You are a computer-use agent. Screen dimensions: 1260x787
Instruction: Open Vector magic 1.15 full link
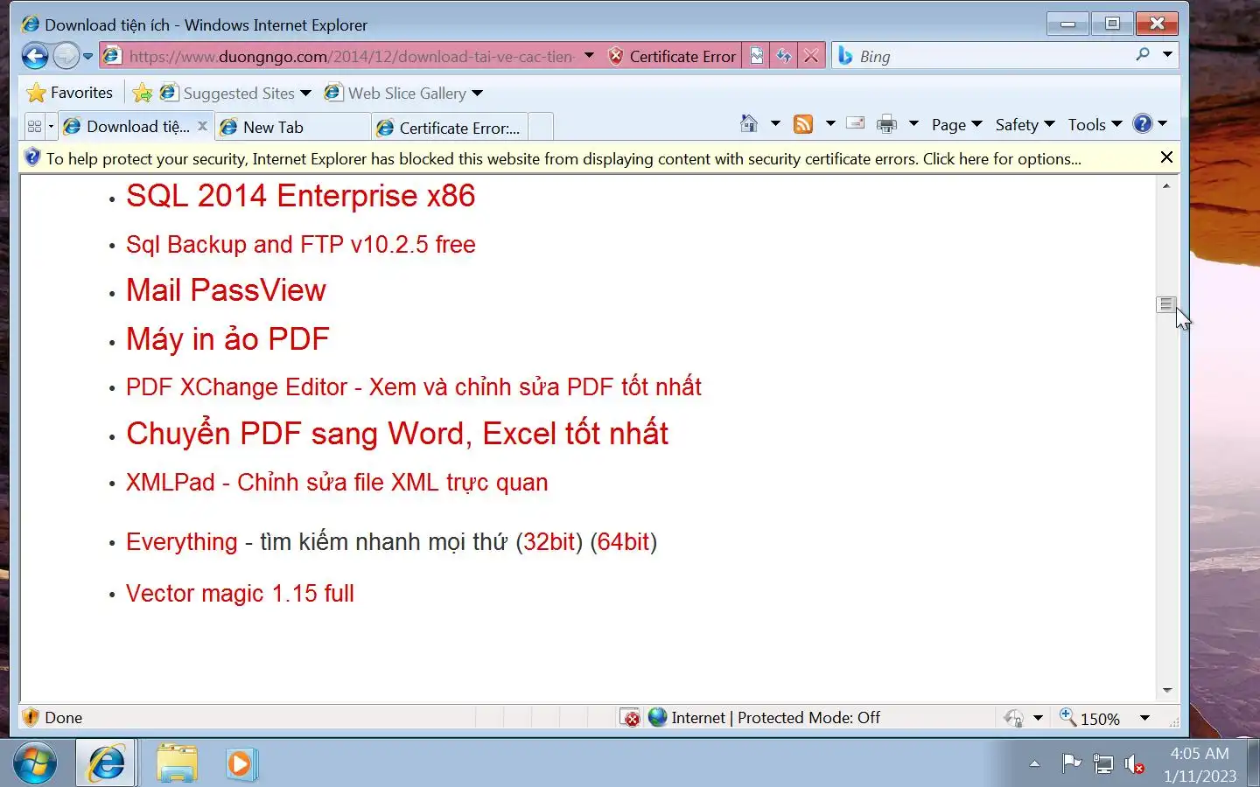click(x=240, y=594)
